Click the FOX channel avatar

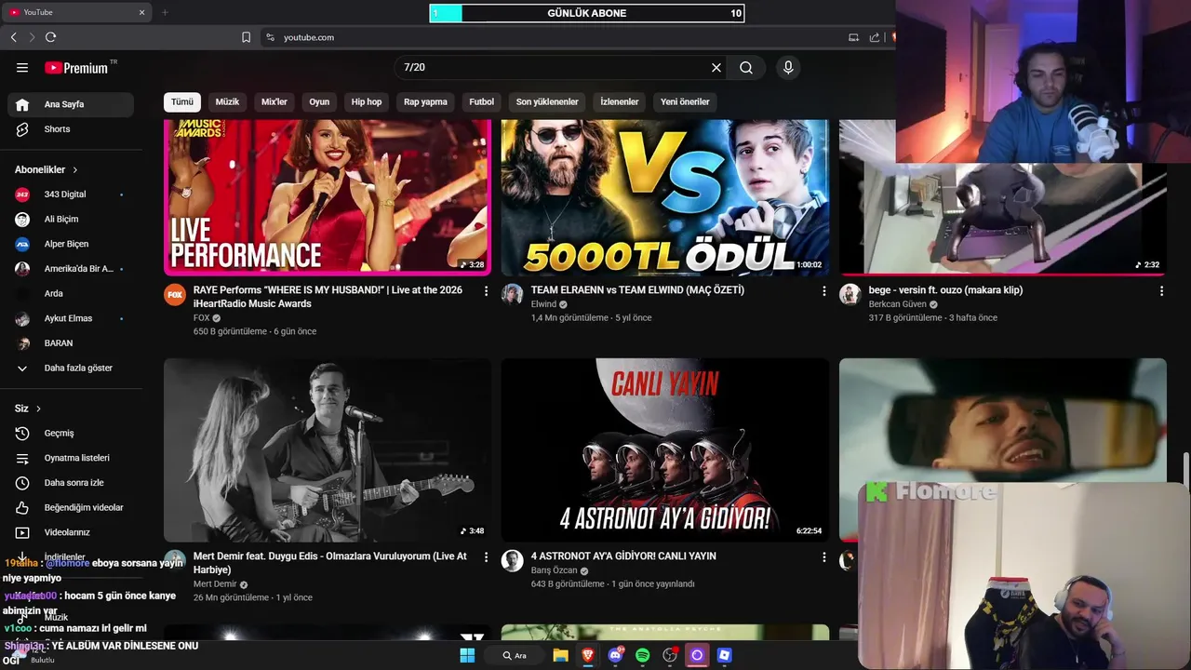(175, 295)
